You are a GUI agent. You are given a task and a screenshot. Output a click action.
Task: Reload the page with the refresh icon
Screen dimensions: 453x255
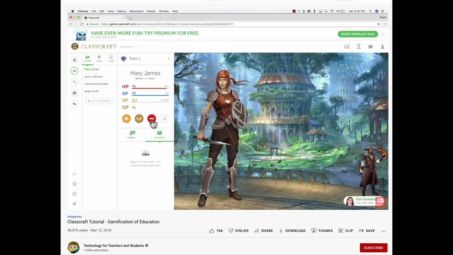tap(81, 24)
